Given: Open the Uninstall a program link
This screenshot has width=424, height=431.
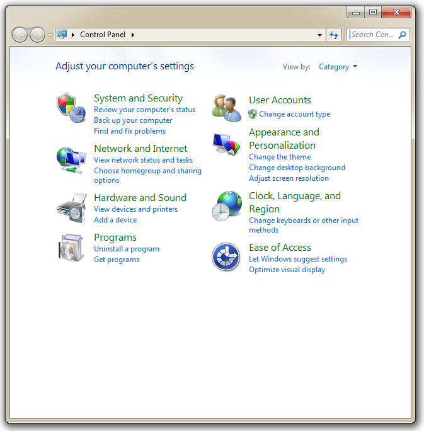Looking at the screenshot, I should point(126,249).
